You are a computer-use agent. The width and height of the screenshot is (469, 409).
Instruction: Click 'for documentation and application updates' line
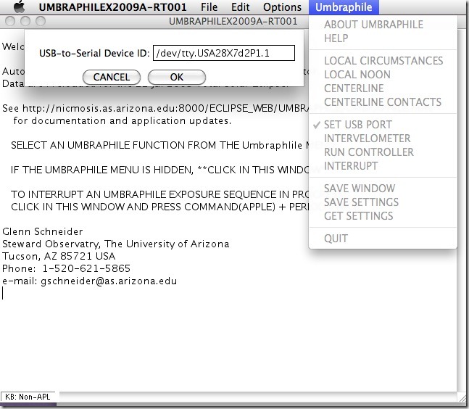123,120
